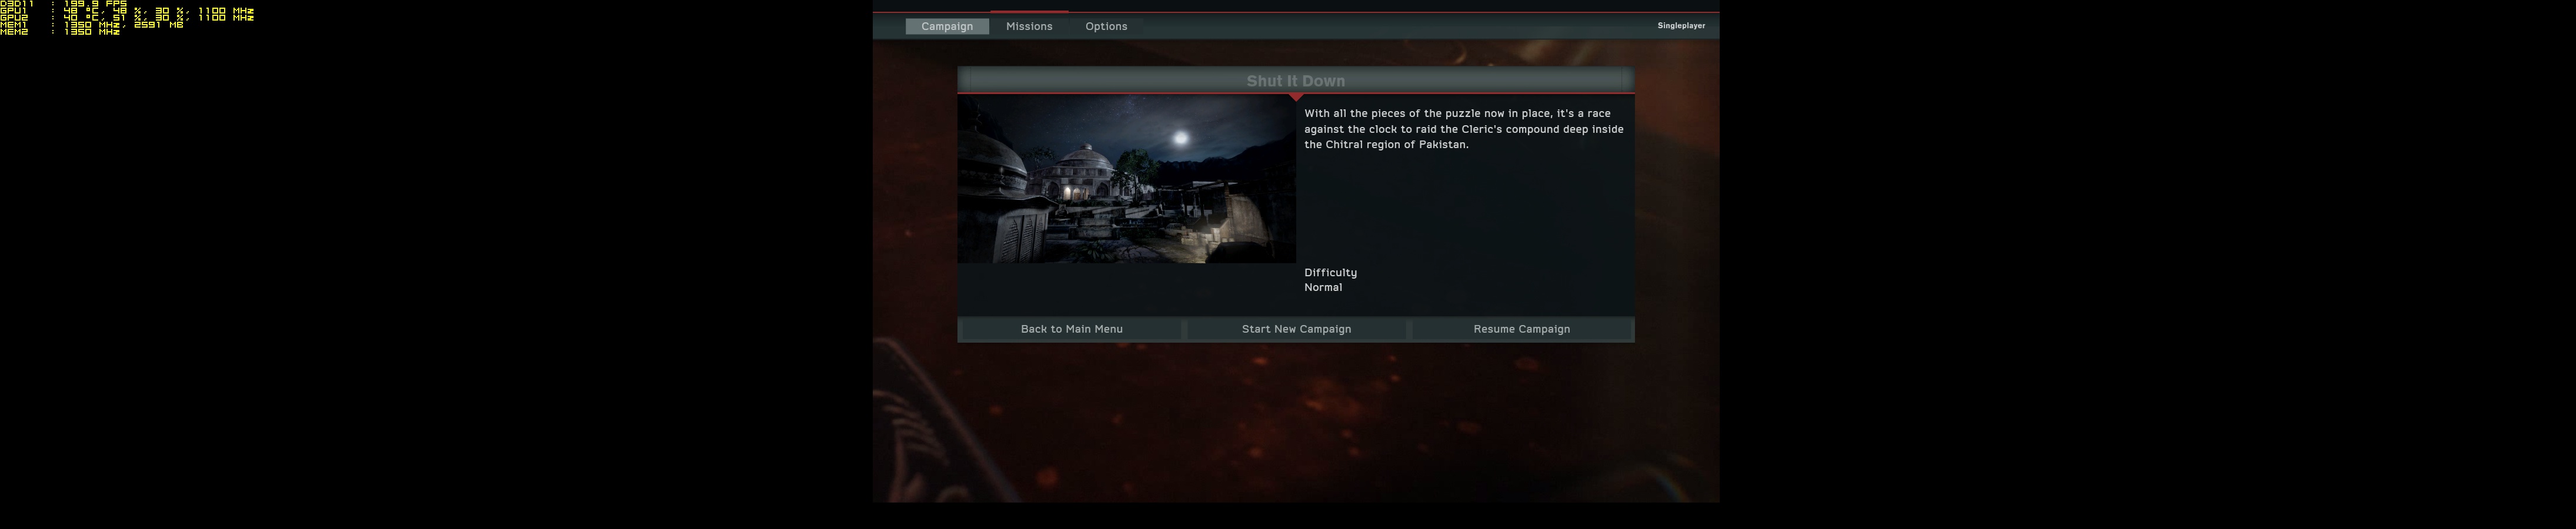Click the Singleplayer label

[1681, 26]
